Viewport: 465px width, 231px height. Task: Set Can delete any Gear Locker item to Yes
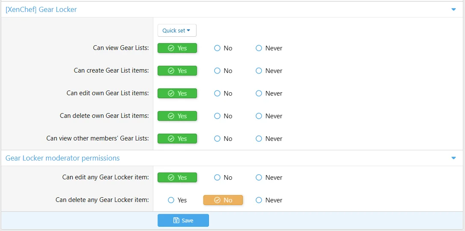point(177,200)
